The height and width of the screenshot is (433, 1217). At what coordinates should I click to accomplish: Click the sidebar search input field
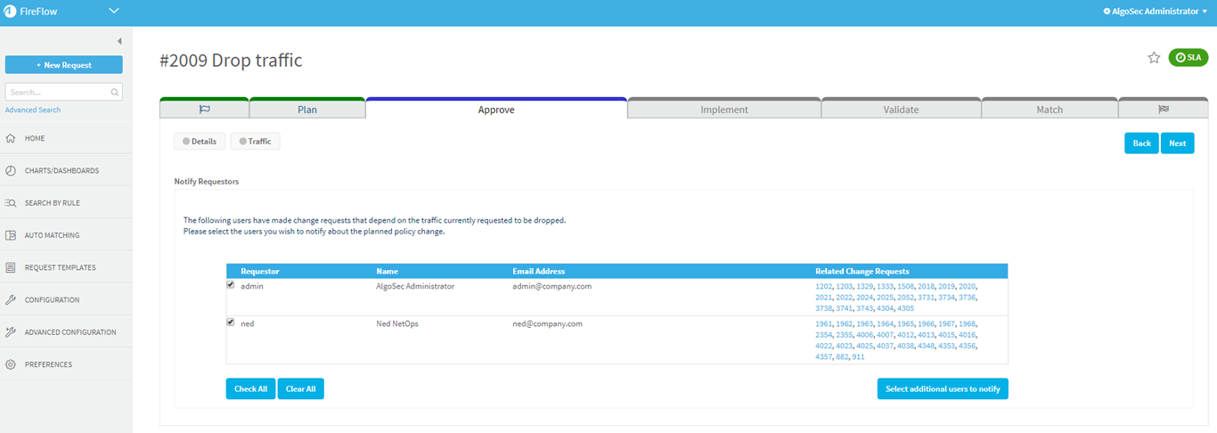(59, 92)
